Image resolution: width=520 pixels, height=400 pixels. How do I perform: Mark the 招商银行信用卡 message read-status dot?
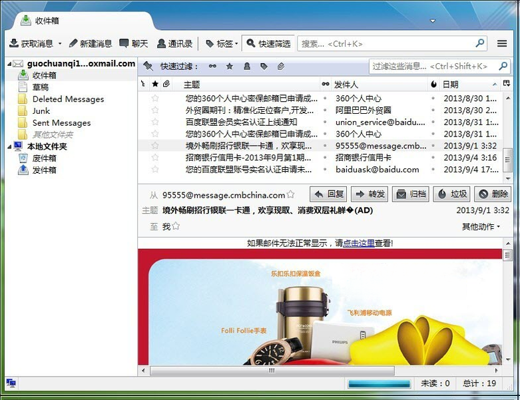tap(325, 158)
